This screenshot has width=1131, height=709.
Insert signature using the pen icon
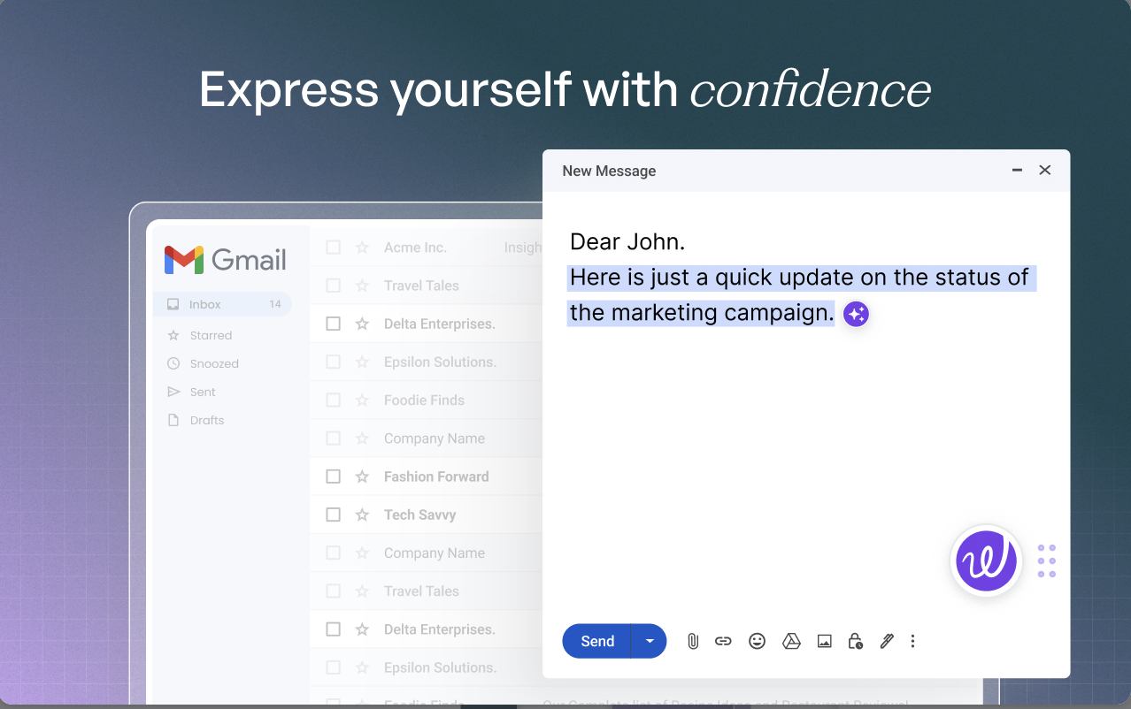(x=887, y=641)
